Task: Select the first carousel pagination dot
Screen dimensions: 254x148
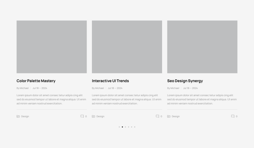Action: tap(119, 127)
